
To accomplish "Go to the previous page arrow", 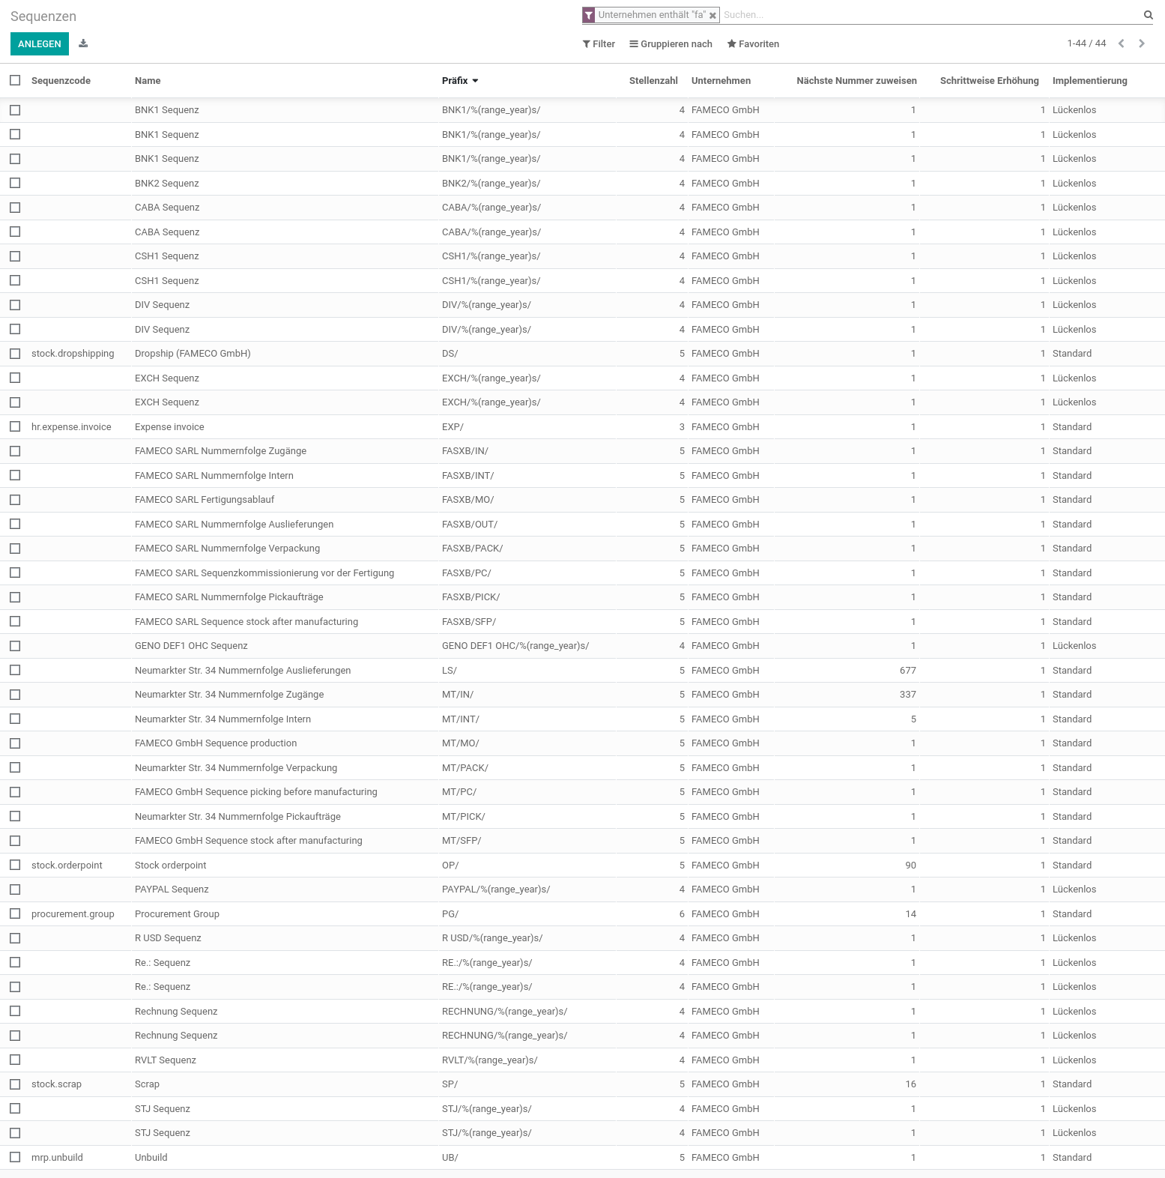I will tap(1121, 43).
